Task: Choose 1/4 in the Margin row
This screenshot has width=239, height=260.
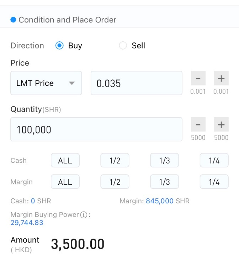Action: [214, 182]
